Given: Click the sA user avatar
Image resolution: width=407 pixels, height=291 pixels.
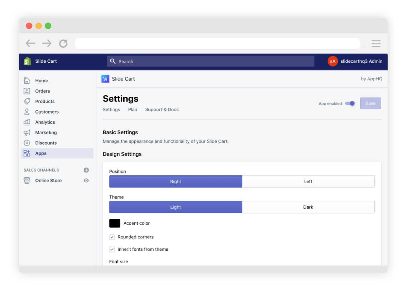Looking at the screenshot, I should coord(332,61).
